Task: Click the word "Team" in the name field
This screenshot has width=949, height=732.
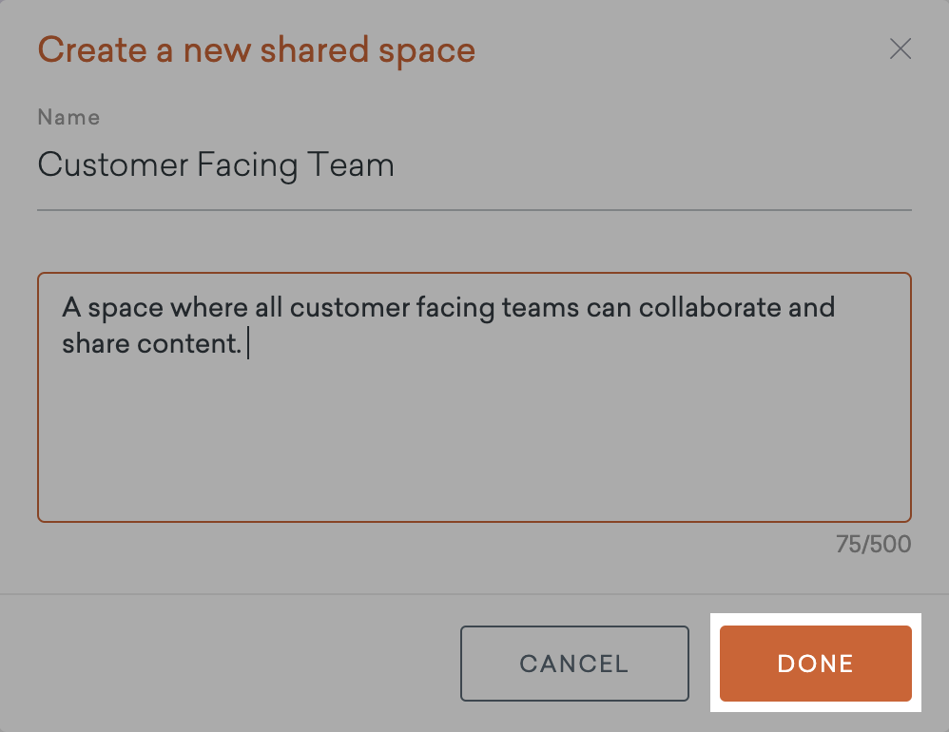Action: point(350,166)
